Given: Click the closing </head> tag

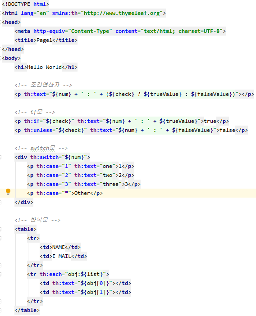Looking at the screenshot, I should [13, 49].
